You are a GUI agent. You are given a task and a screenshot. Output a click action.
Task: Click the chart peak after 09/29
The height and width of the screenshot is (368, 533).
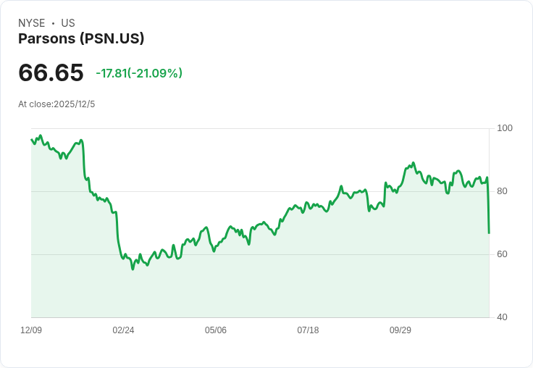pyautogui.click(x=414, y=163)
